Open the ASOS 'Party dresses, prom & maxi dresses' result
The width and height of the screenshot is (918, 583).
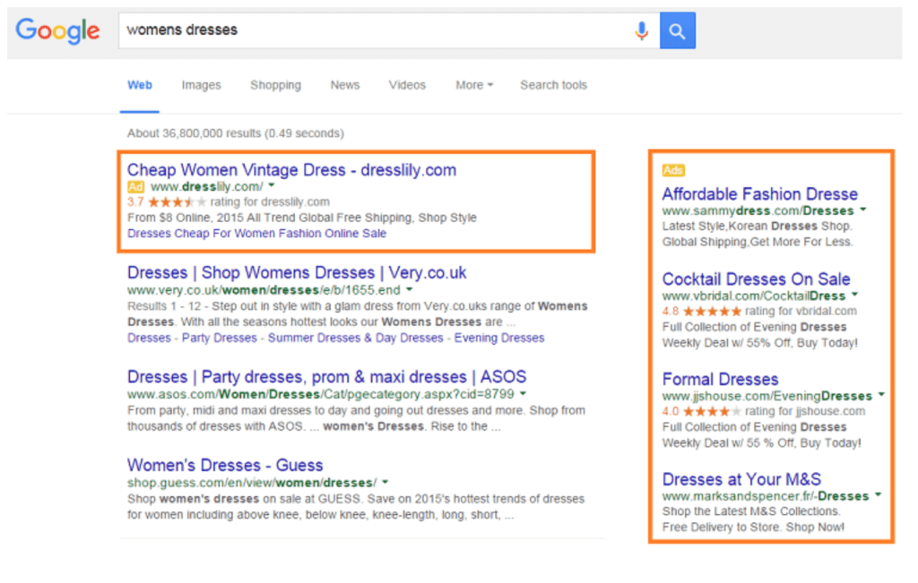[326, 377]
